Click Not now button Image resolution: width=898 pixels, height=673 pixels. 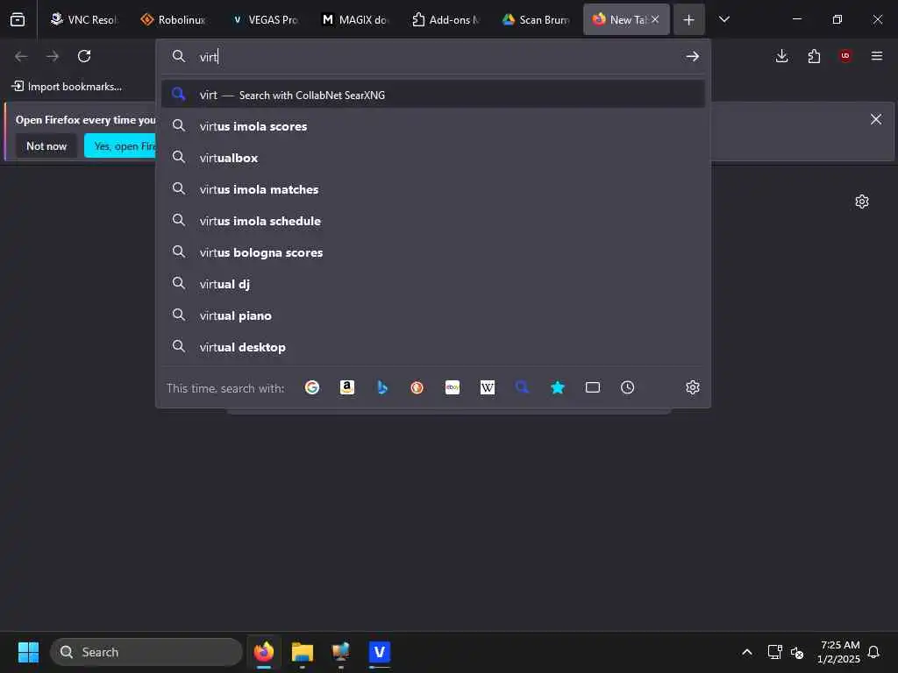tap(46, 146)
